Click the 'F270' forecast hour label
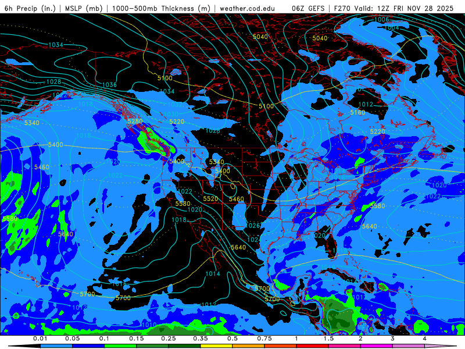465x349 pixels. (342, 8)
